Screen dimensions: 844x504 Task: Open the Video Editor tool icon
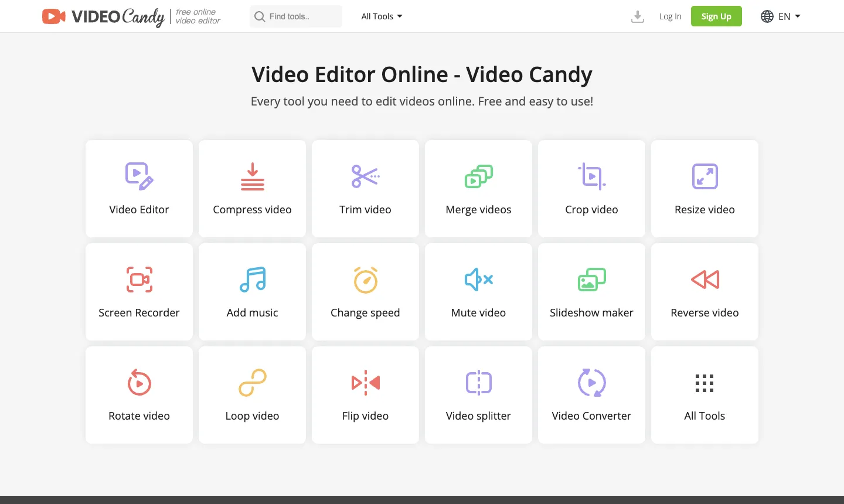pyautogui.click(x=139, y=176)
